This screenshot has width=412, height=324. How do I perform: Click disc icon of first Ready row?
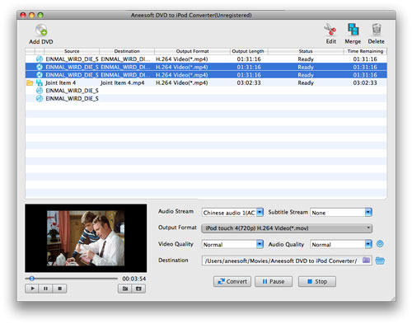pos(40,59)
